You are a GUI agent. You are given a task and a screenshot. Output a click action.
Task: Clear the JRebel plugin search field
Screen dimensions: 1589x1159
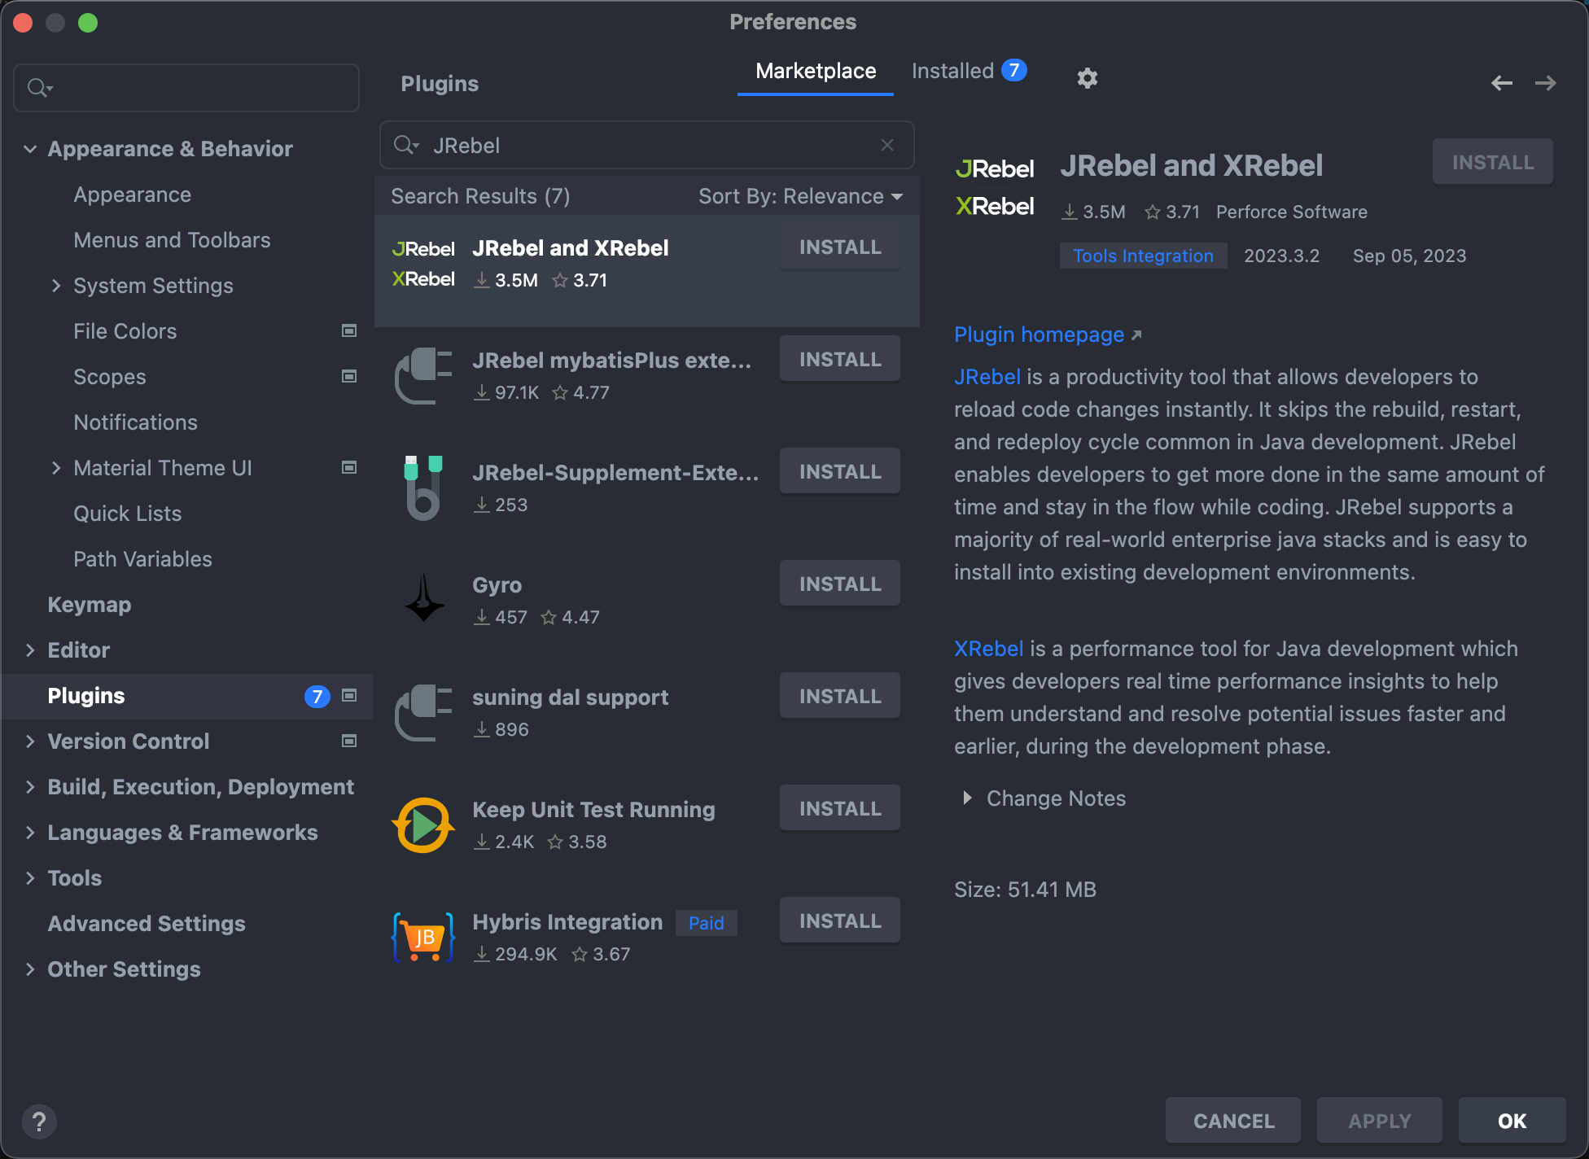tap(887, 145)
